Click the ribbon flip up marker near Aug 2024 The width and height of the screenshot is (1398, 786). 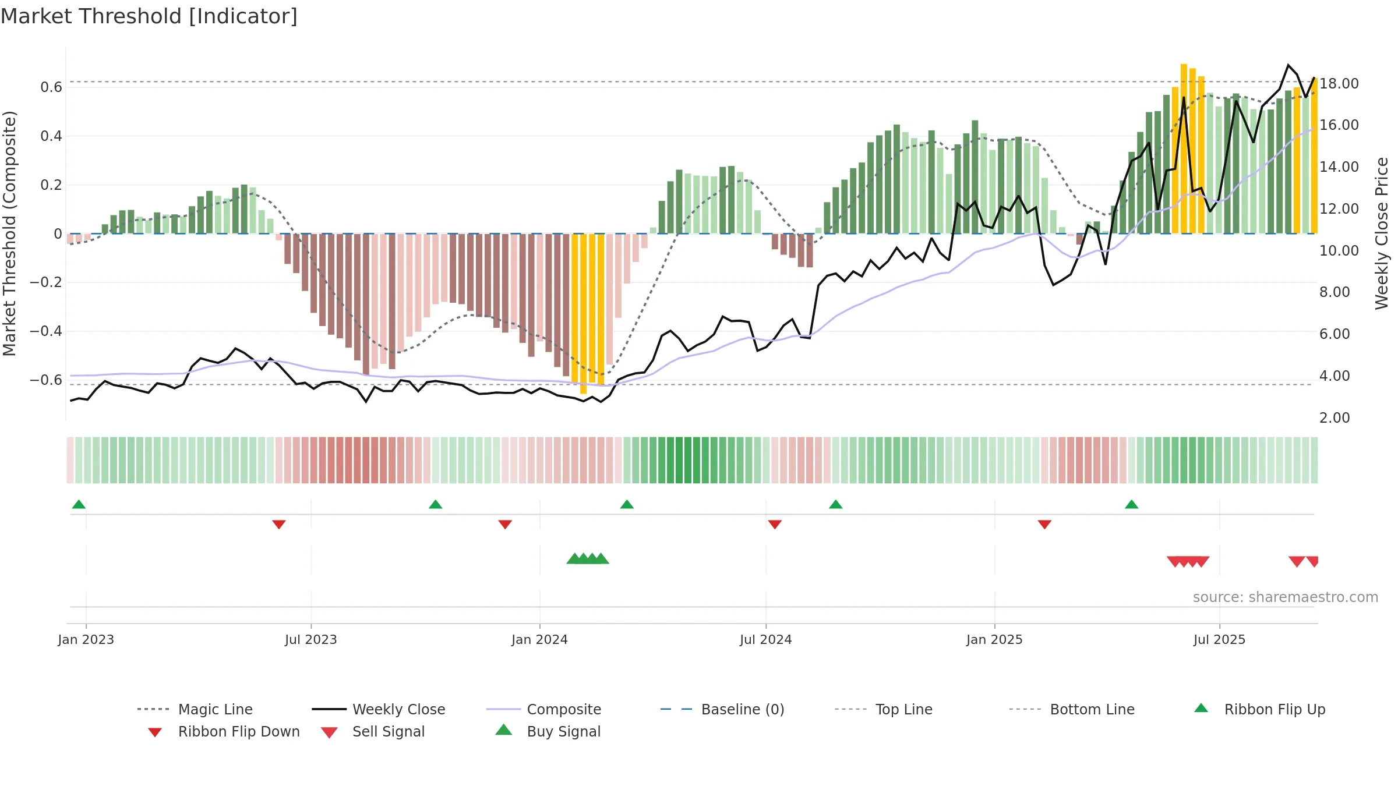[836, 504]
